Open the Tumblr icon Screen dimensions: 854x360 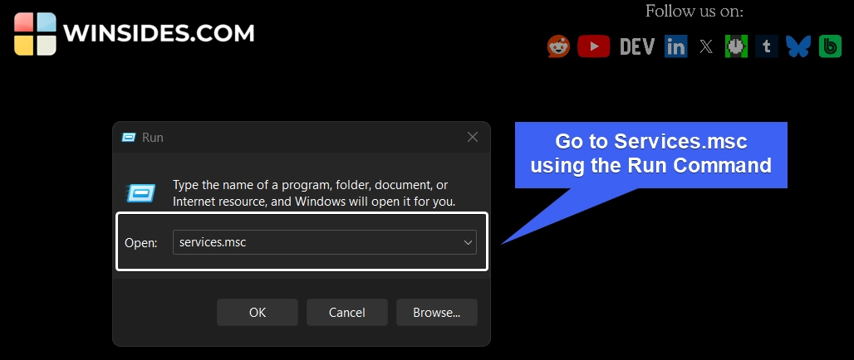coord(766,46)
